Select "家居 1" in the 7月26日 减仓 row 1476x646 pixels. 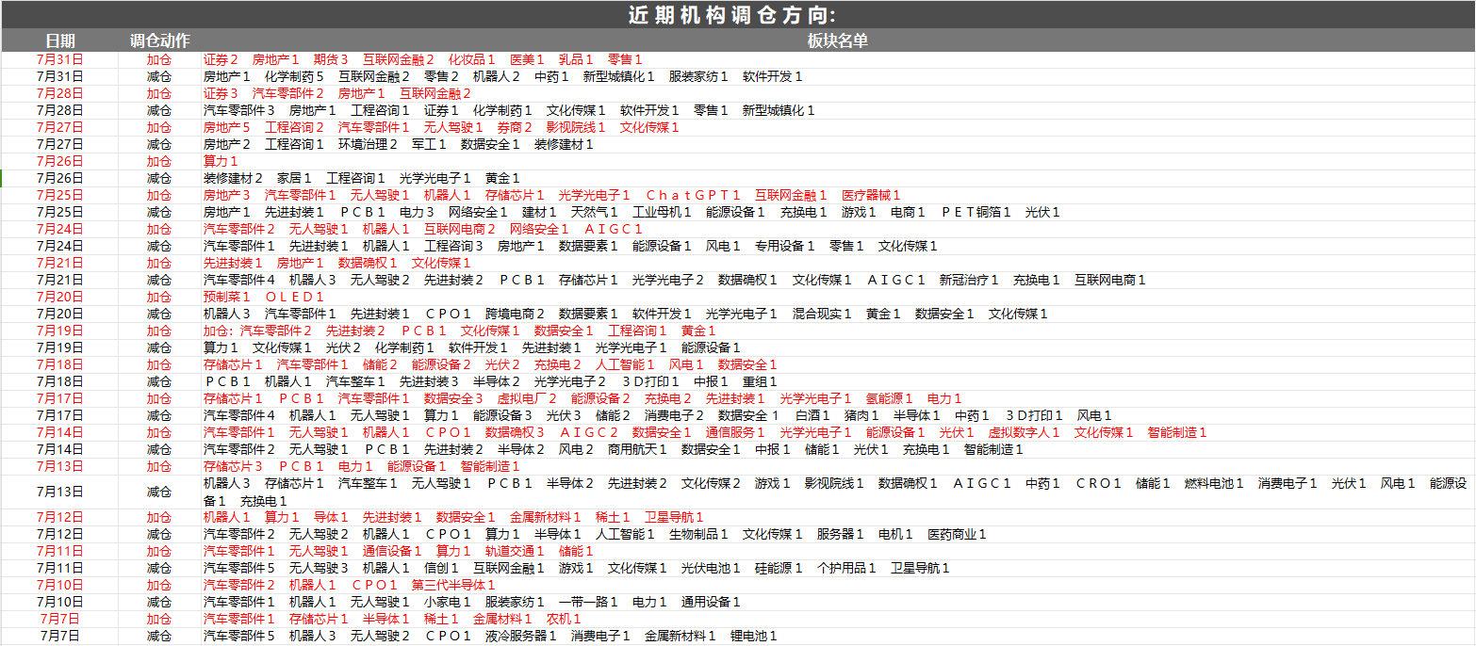click(294, 178)
